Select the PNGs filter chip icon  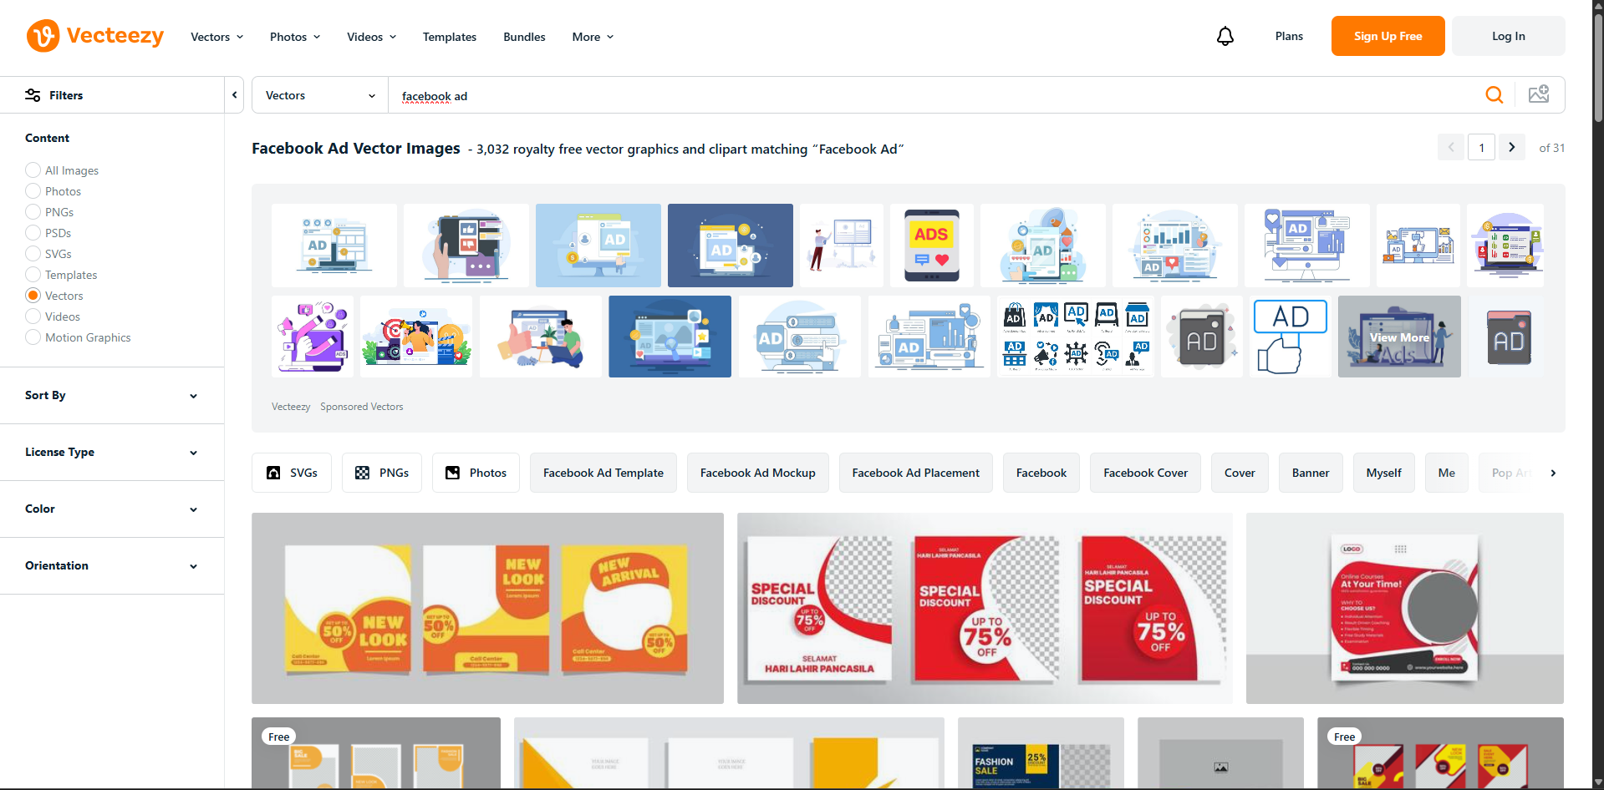click(x=363, y=472)
